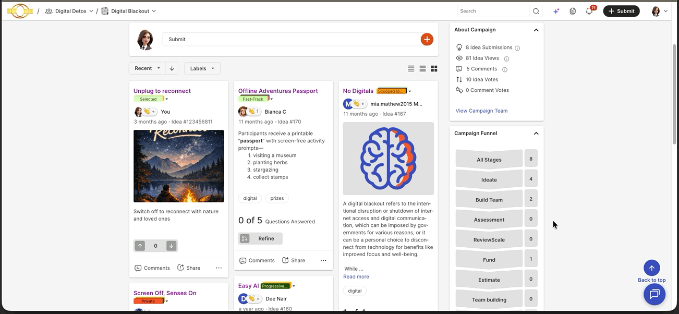Image resolution: width=679 pixels, height=314 pixels.
Task: Select the Ideate funnel stage
Action: pyautogui.click(x=489, y=179)
